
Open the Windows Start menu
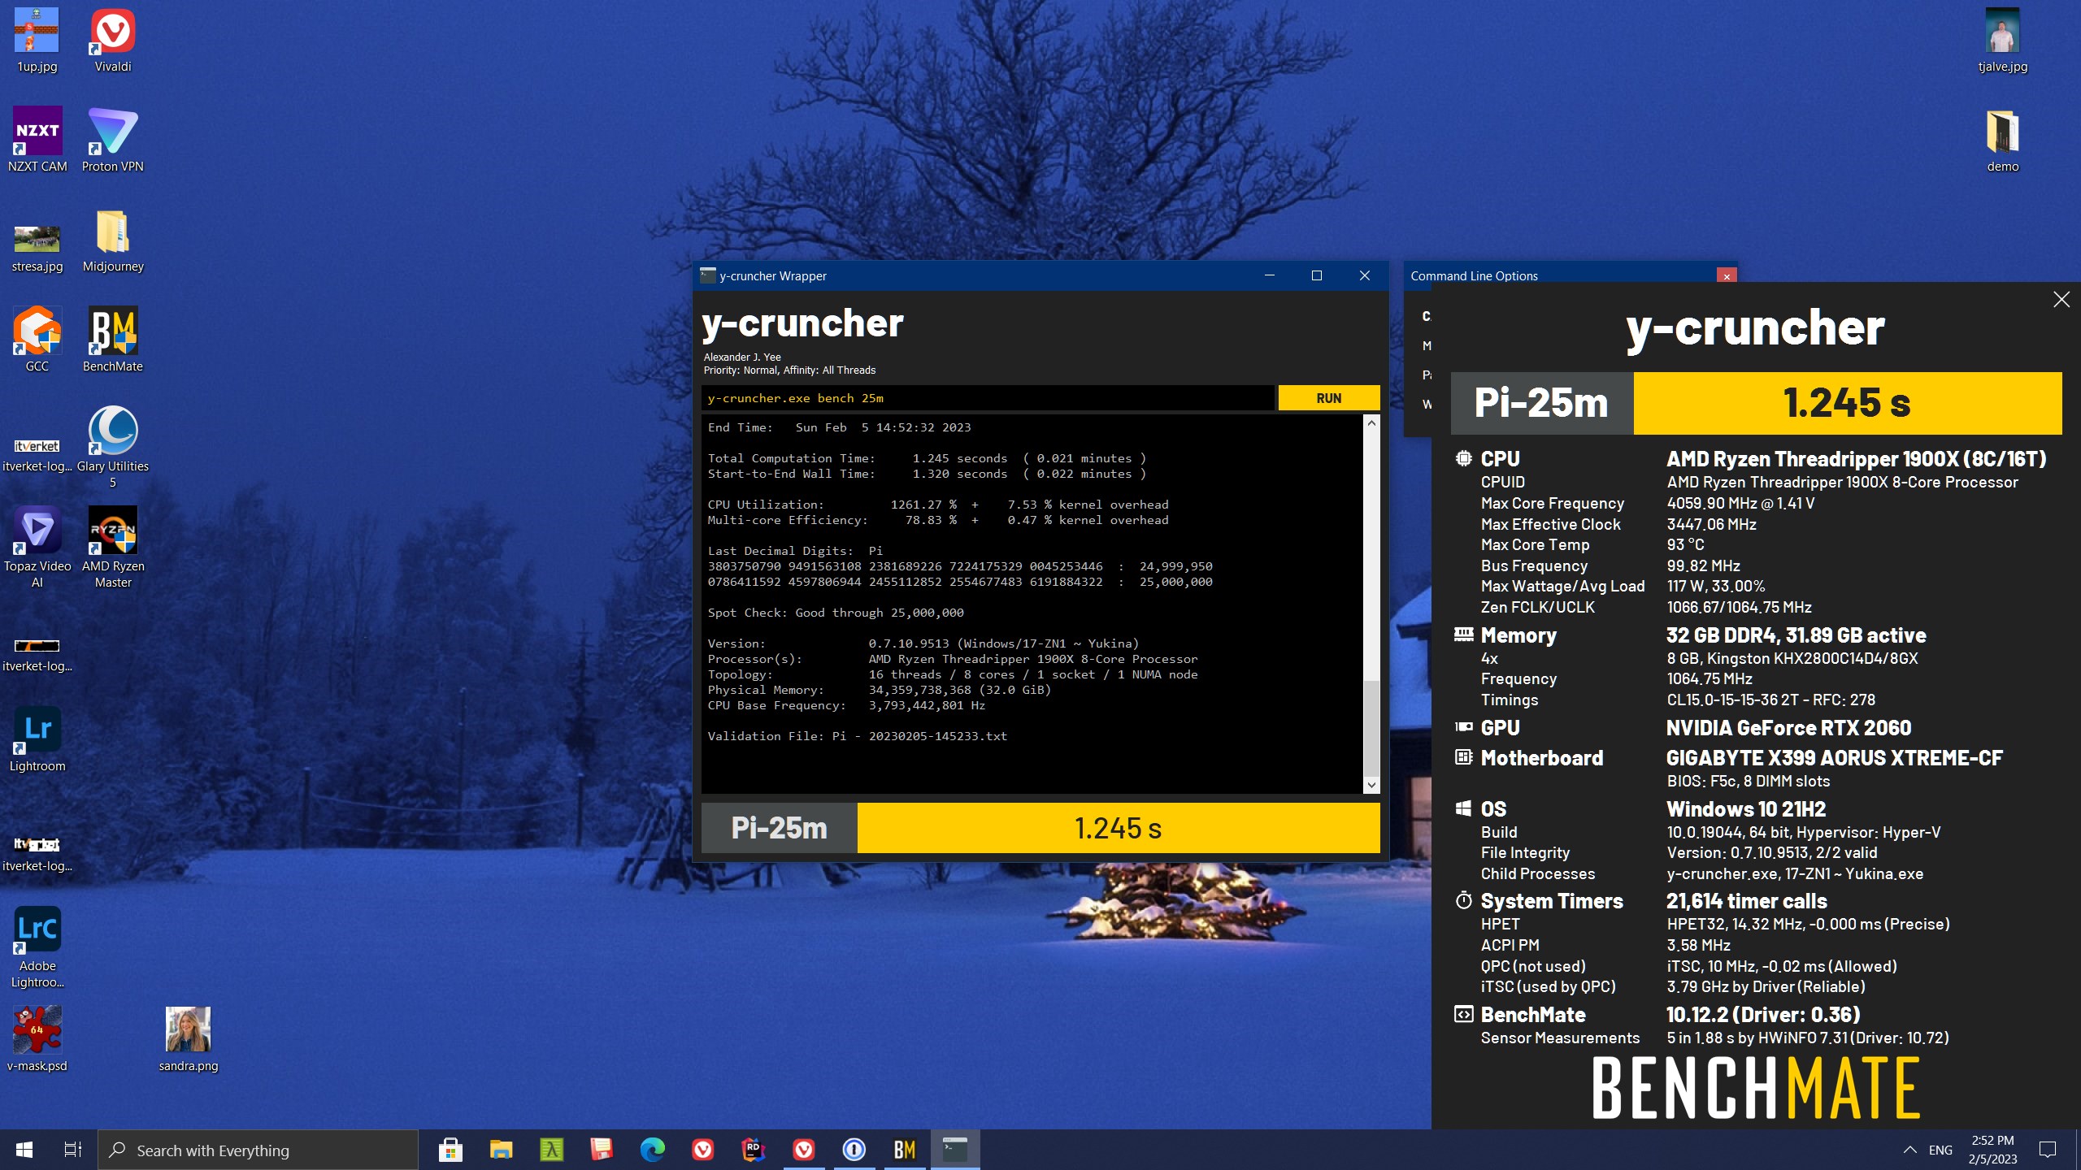coord(24,1150)
